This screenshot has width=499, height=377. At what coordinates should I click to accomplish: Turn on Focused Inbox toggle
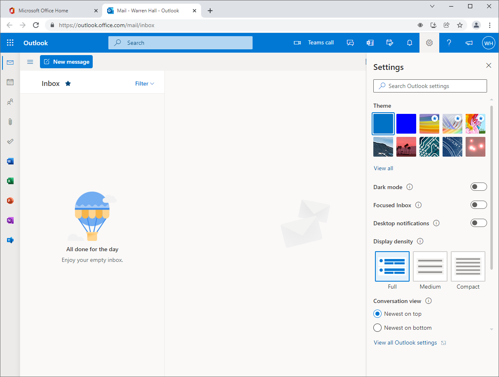[x=479, y=205]
